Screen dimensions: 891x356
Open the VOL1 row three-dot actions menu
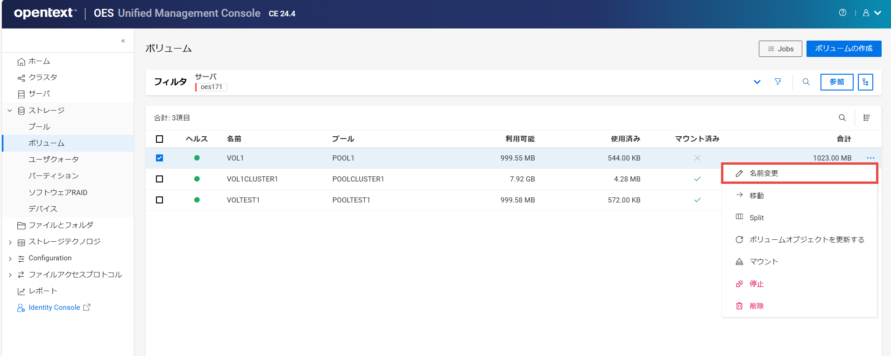click(x=870, y=158)
